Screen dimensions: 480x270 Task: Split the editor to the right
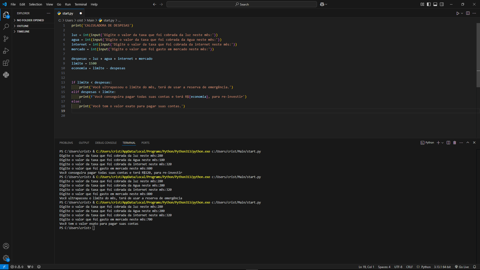click(468, 13)
